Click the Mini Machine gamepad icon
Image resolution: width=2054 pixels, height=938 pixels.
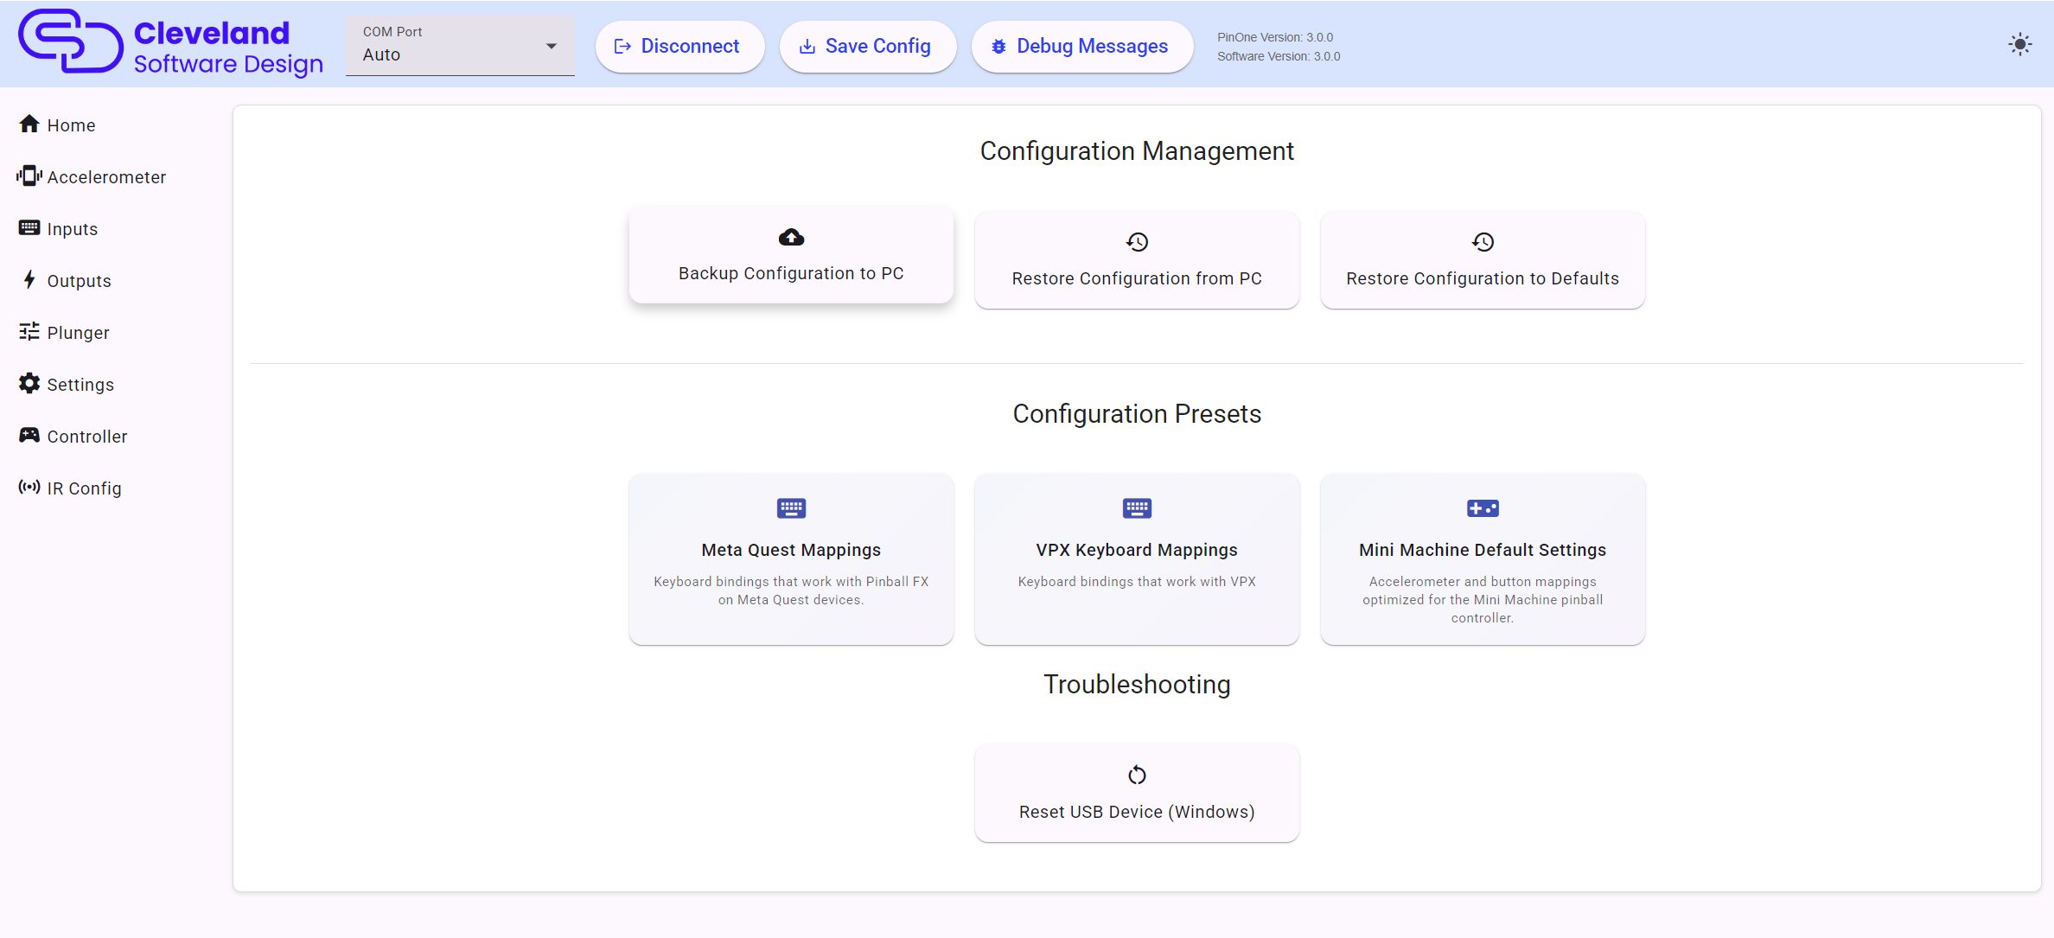click(1483, 508)
